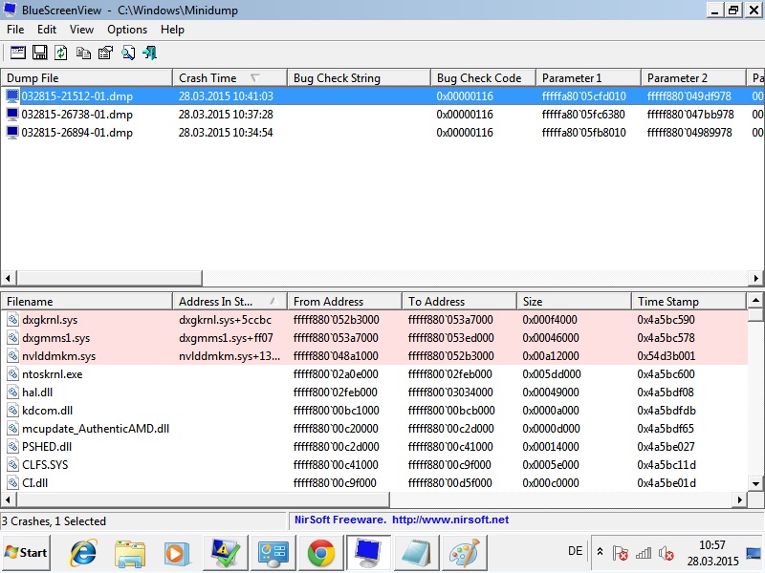Select the mcupdate_AuthenticAMD.dll row

[374, 428]
